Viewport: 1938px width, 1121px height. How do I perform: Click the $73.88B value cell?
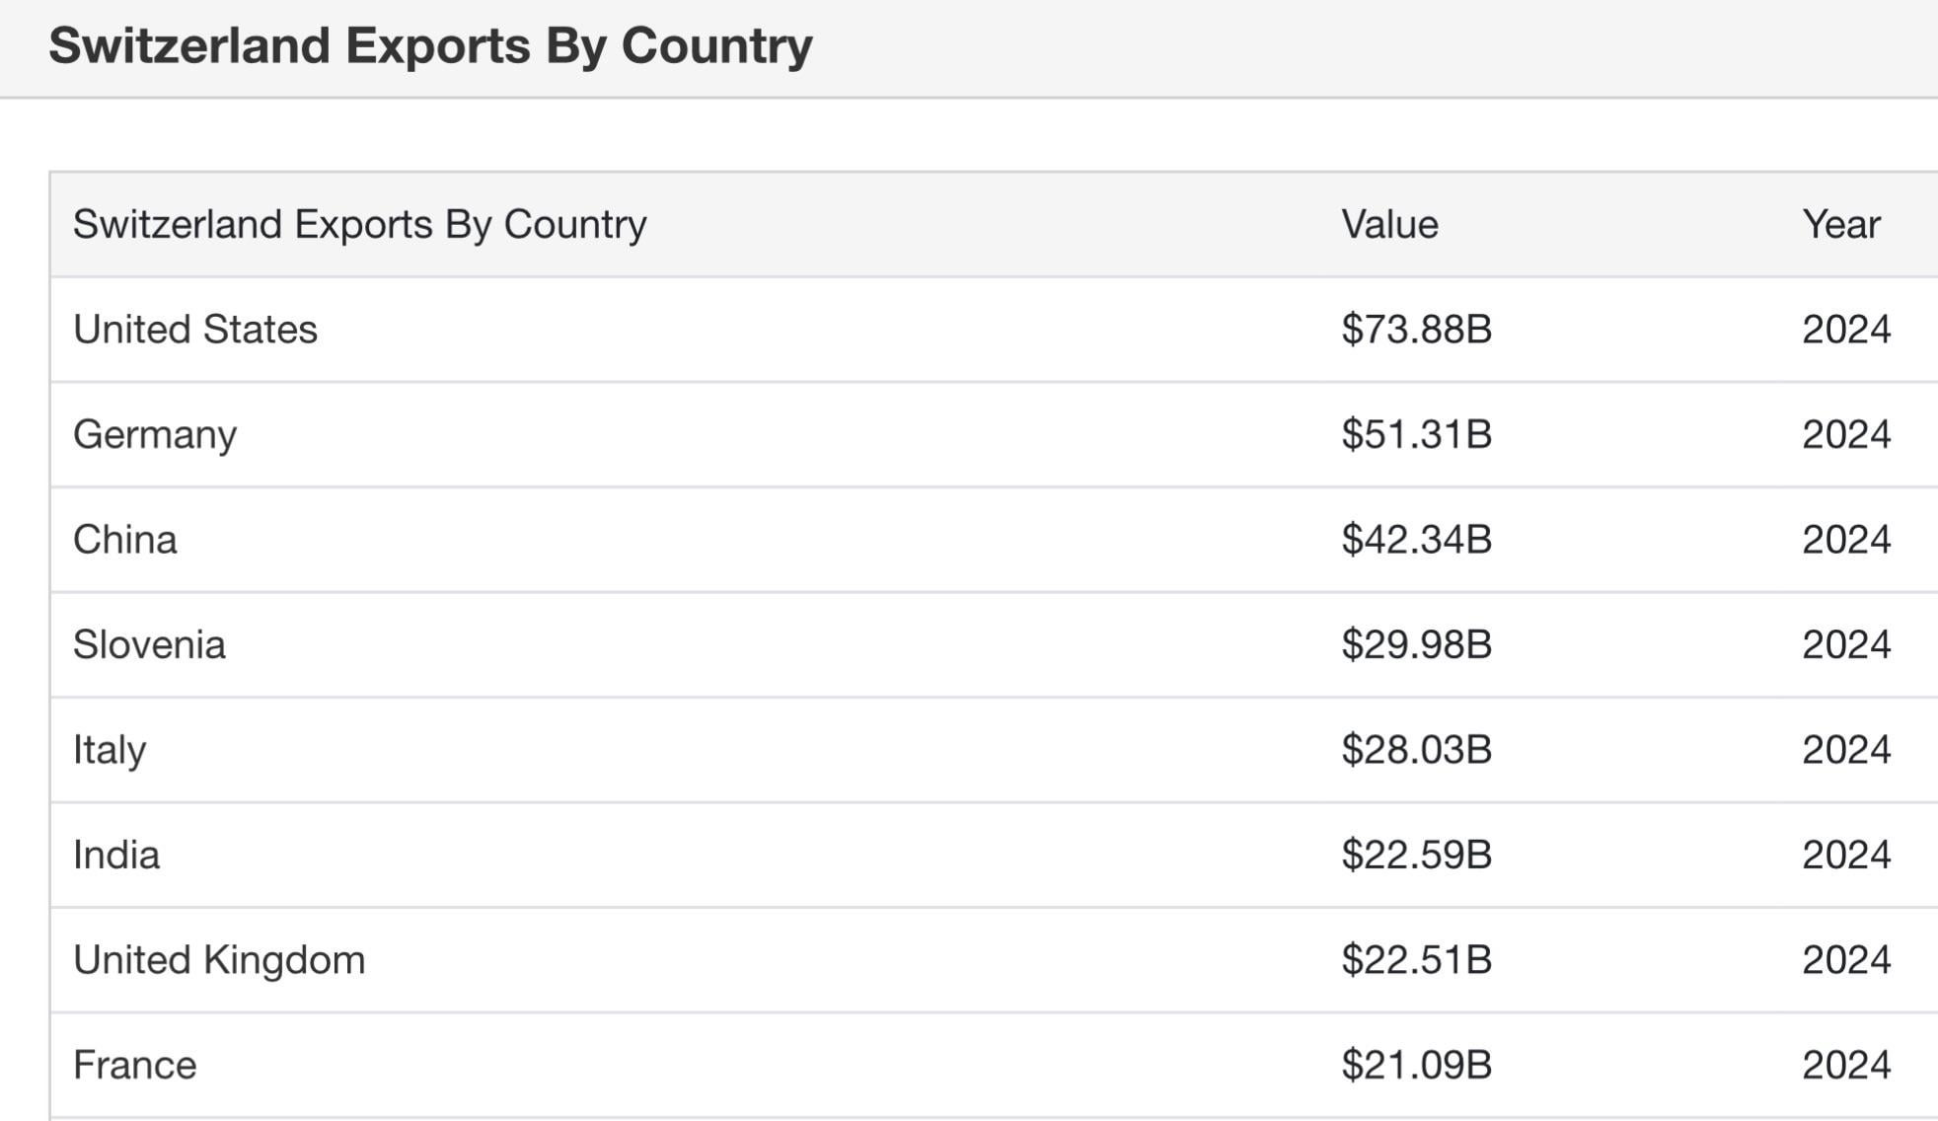[x=1416, y=330]
